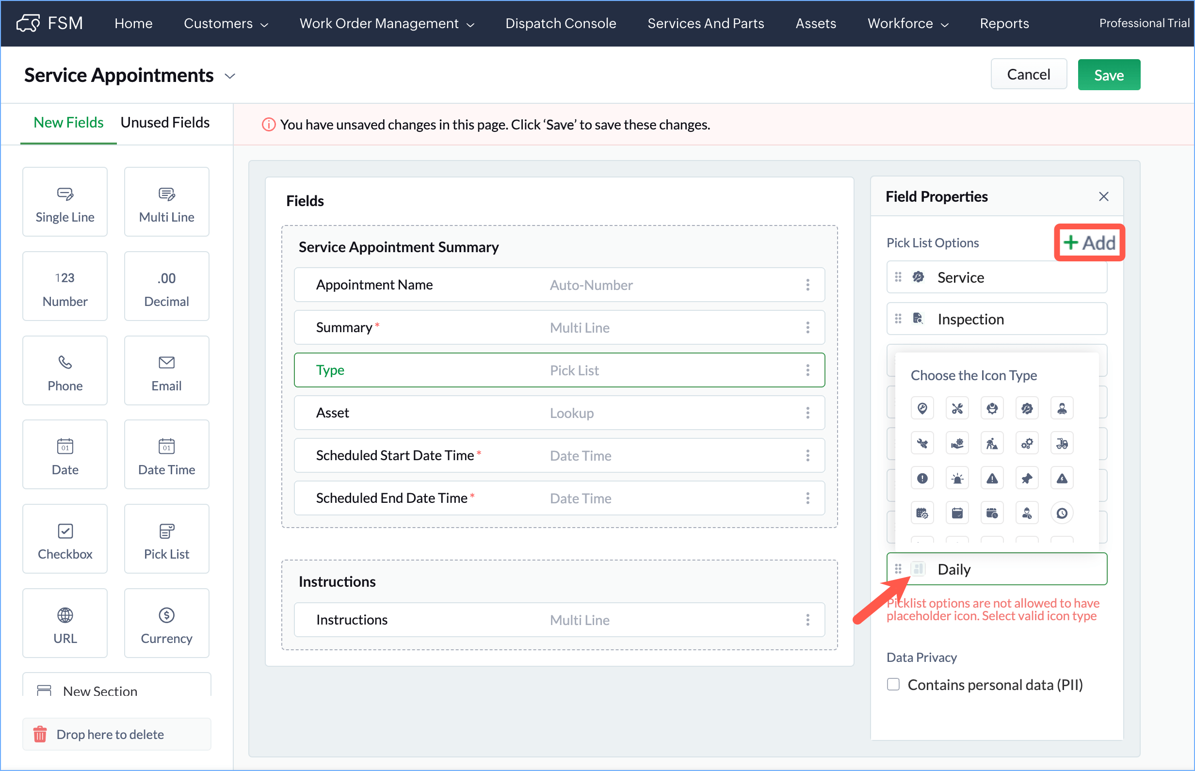1195x771 pixels.
Task: Switch to Unused Fields tab
Action: click(x=165, y=123)
